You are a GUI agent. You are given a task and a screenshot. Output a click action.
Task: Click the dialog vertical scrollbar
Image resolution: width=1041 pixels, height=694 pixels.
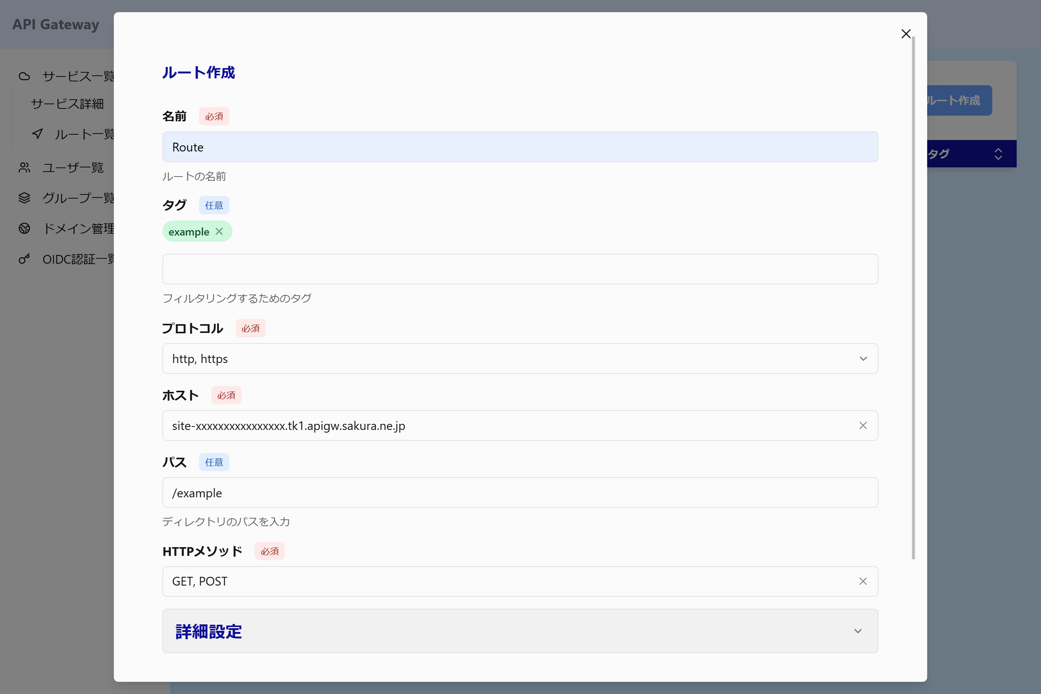point(913,298)
